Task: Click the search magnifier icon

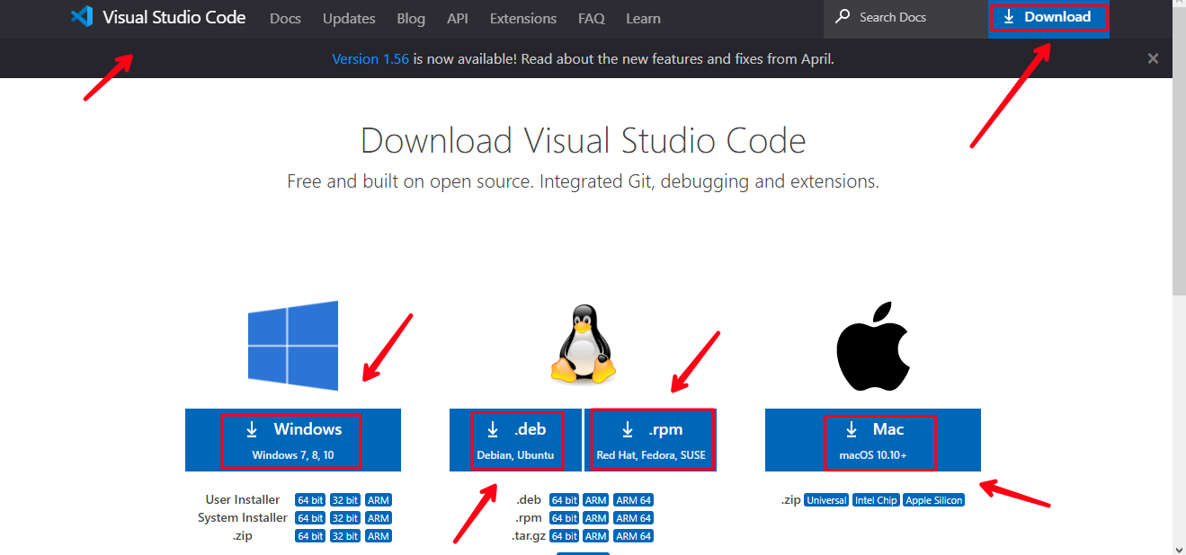Action: tap(843, 16)
